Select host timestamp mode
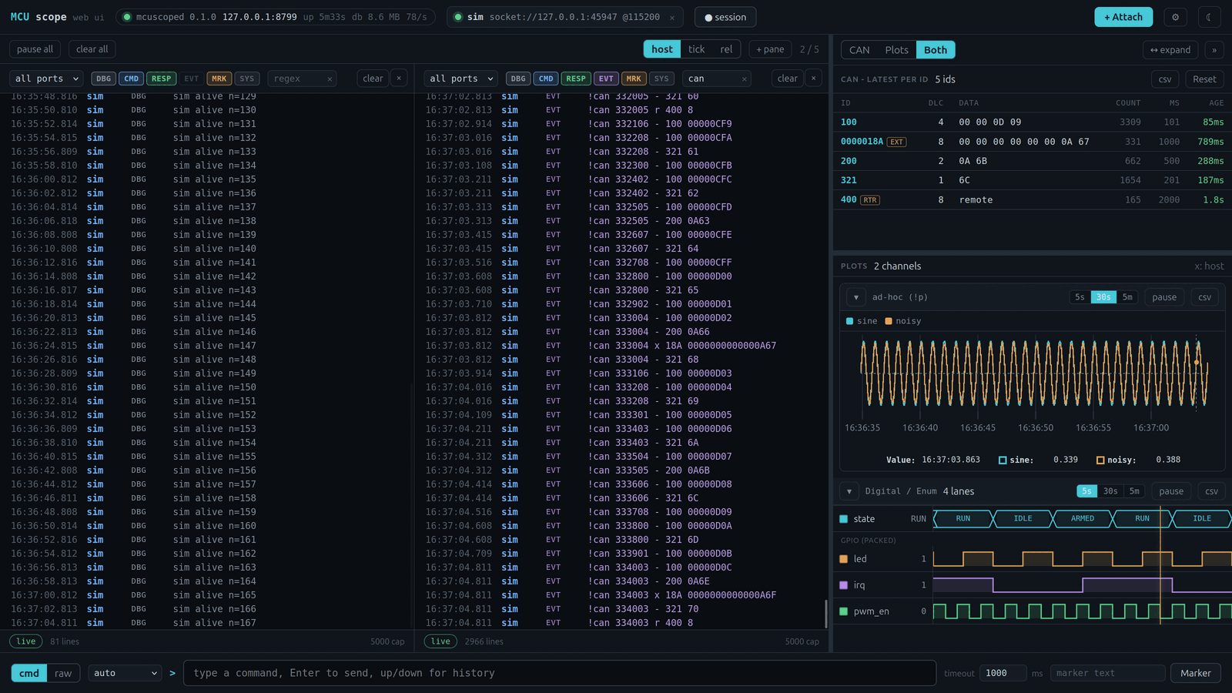The height and width of the screenshot is (693, 1232). point(662,49)
